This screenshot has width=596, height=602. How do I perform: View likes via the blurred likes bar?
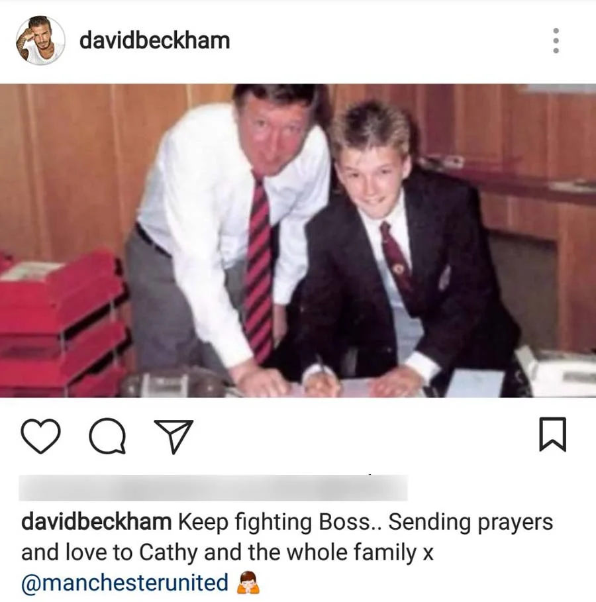coord(213,488)
